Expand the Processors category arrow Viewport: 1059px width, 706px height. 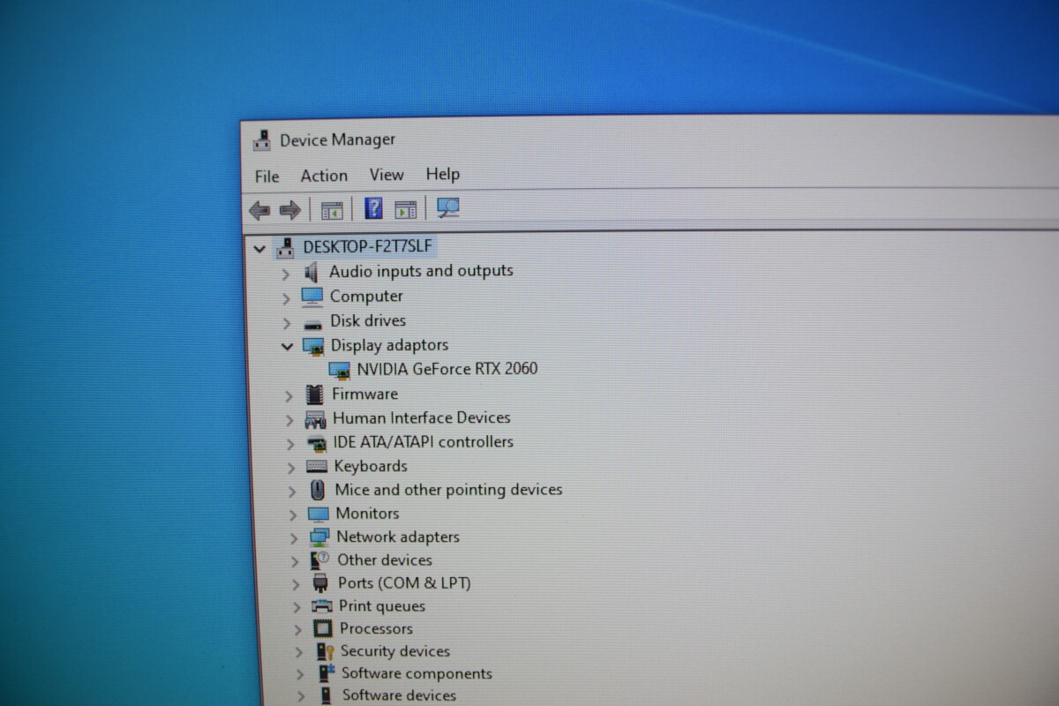[297, 630]
